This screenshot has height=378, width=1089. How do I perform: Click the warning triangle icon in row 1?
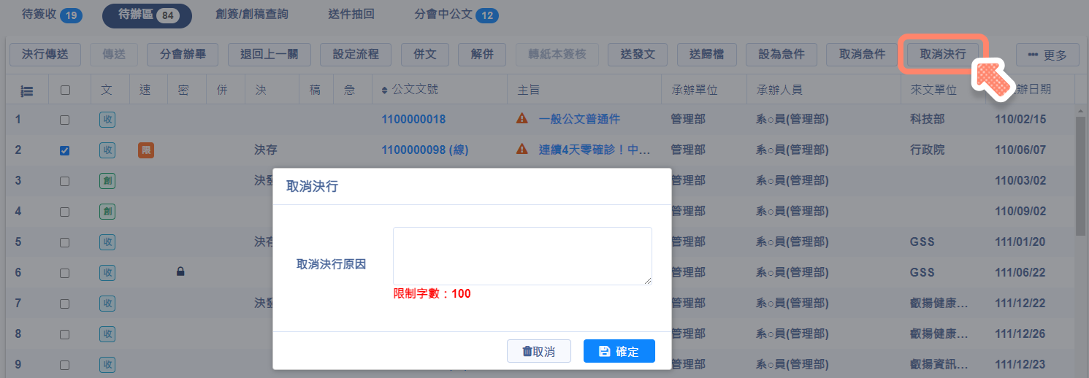tap(521, 119)
